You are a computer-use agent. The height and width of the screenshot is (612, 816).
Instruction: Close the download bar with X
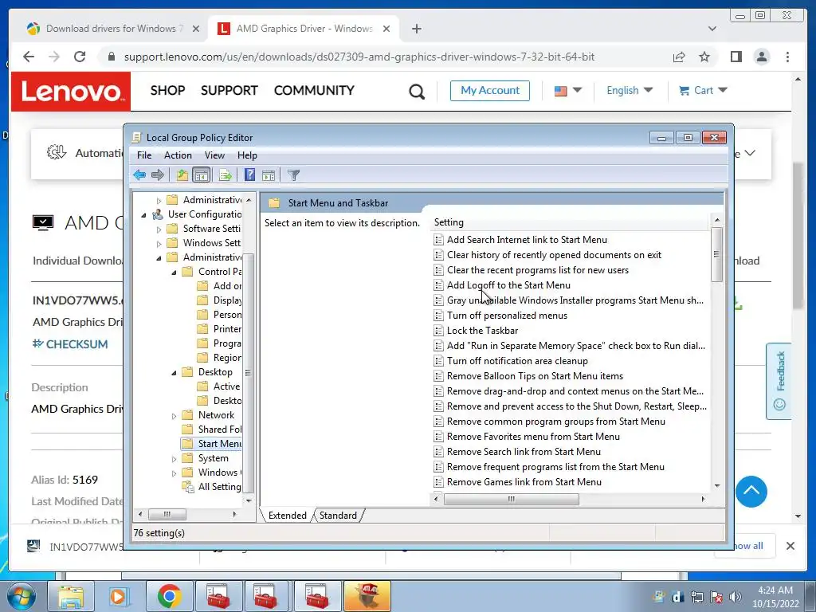pos(790,546)
